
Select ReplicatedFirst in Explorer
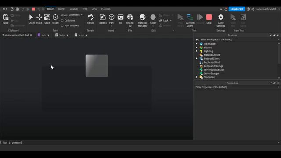(x=212, y=62)
